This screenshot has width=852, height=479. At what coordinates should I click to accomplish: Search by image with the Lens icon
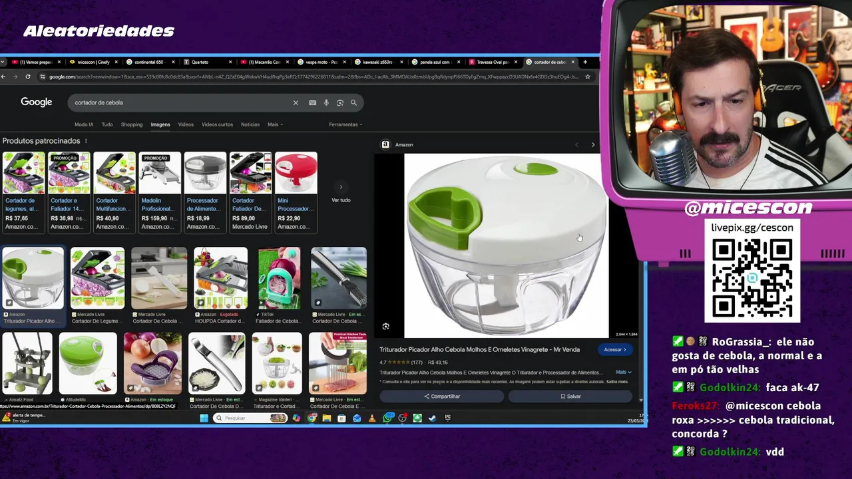tap(340, 102)
